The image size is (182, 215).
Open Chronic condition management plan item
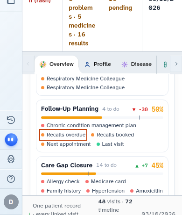coord(89,125)
